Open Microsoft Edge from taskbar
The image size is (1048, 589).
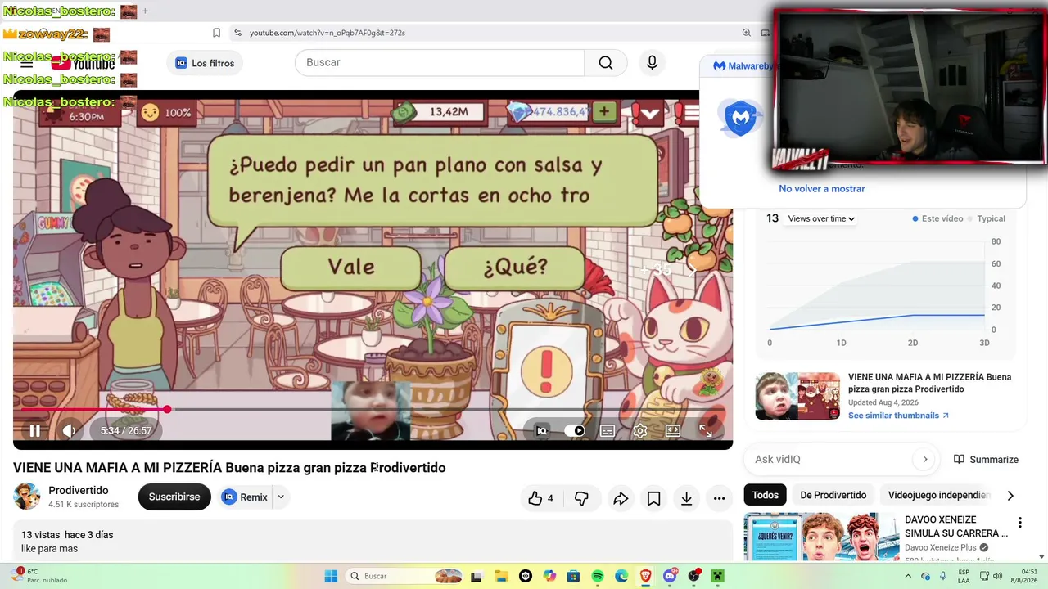621,576
